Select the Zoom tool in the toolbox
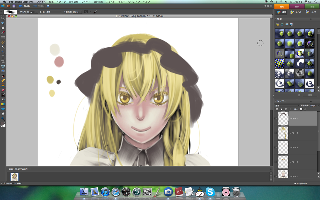The image size is (320, 200). [3, 23]
